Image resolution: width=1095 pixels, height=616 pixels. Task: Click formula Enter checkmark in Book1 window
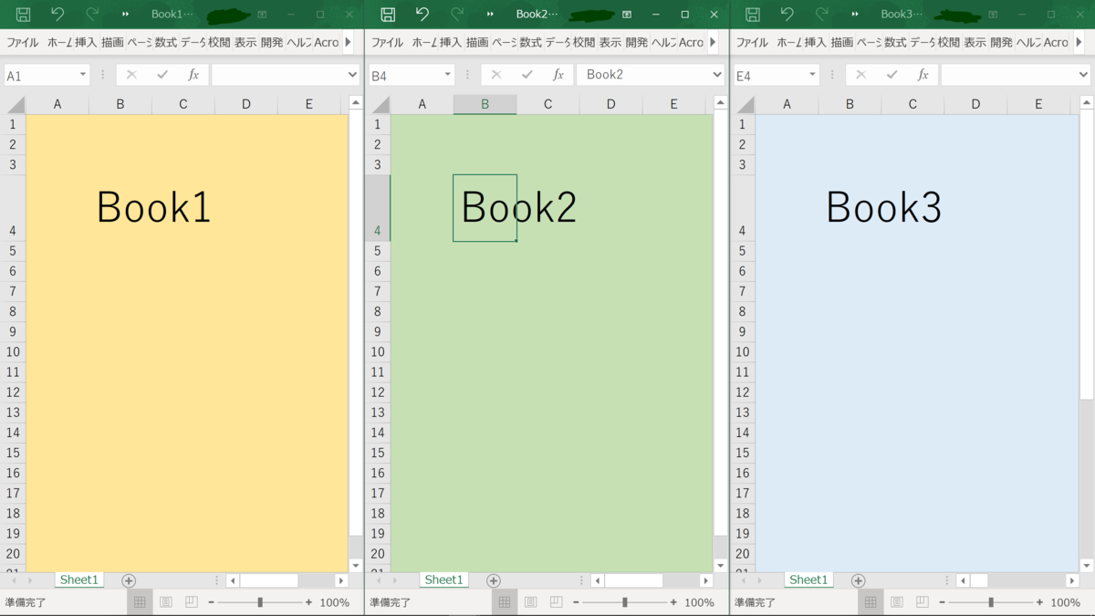(162, 75)
